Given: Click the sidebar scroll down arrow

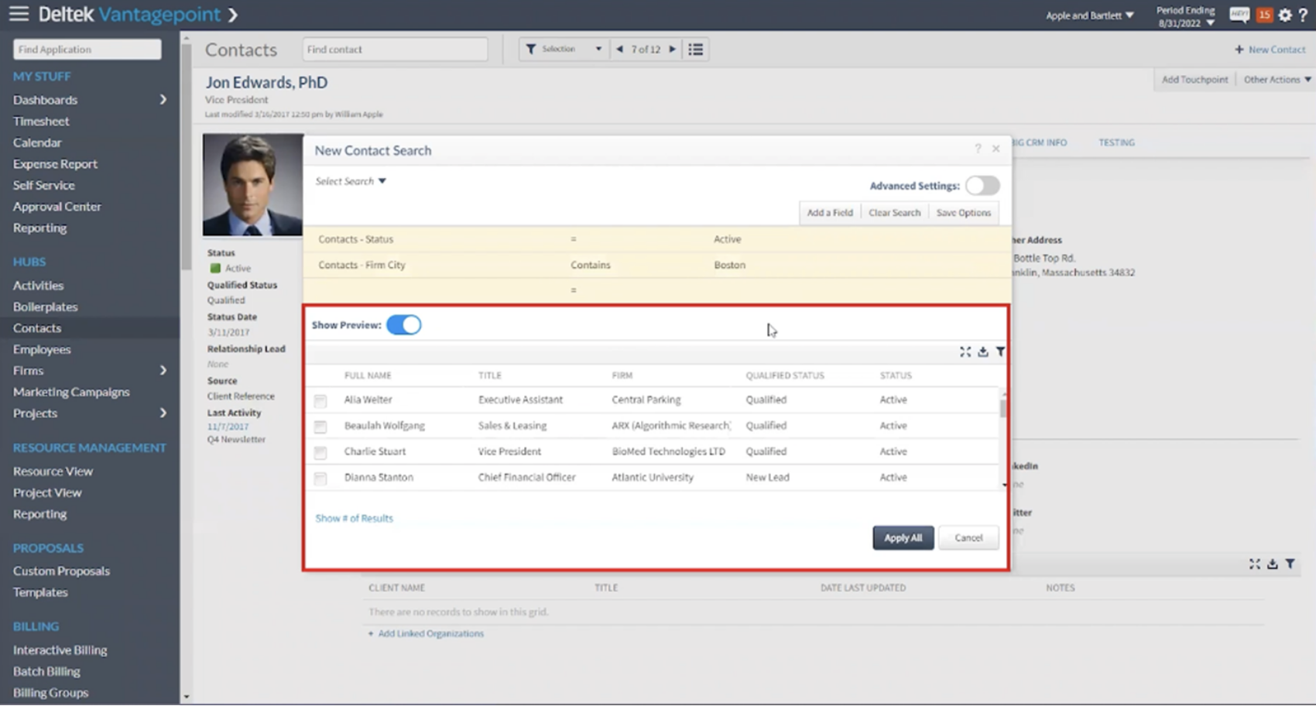Looking at the screenshot, I should [186, 697].
